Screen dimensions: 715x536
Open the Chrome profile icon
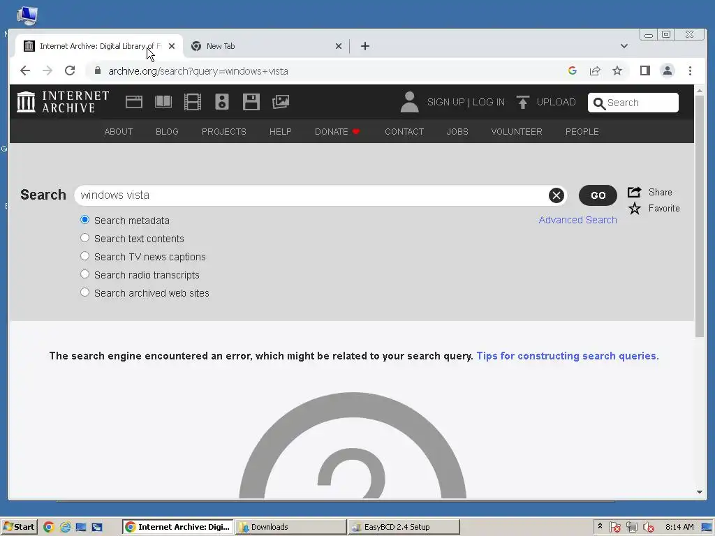pos(667,70)
